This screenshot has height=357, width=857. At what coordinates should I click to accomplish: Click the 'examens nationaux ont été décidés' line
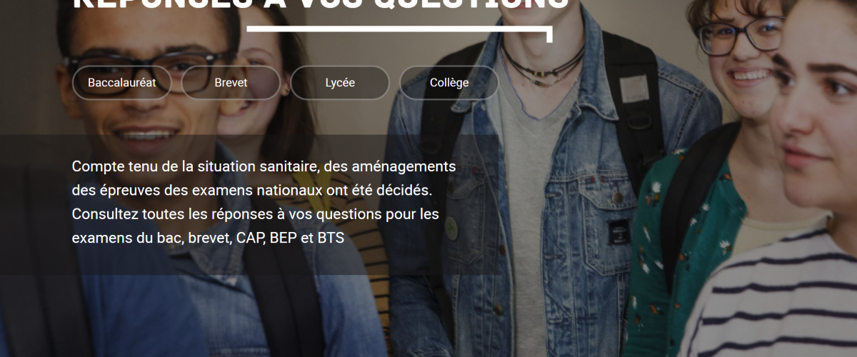point(262,191)
